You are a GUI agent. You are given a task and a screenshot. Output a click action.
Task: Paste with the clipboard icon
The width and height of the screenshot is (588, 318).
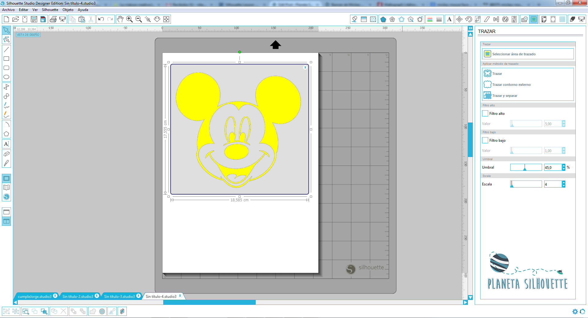click(x=82, y=19)
